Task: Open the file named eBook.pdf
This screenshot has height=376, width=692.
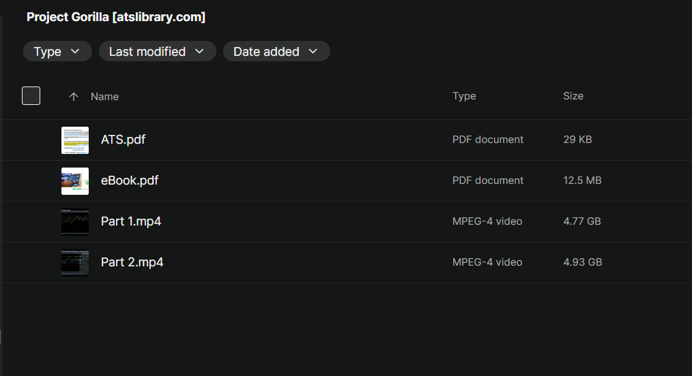Action: coord(130,181)
